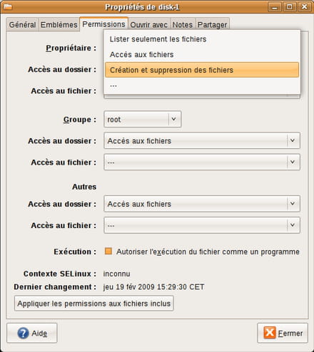Screen dimensions: 314x352
Task: Open the Groupe Accès au dossier dropdown
Action: (x=202, y=140)
